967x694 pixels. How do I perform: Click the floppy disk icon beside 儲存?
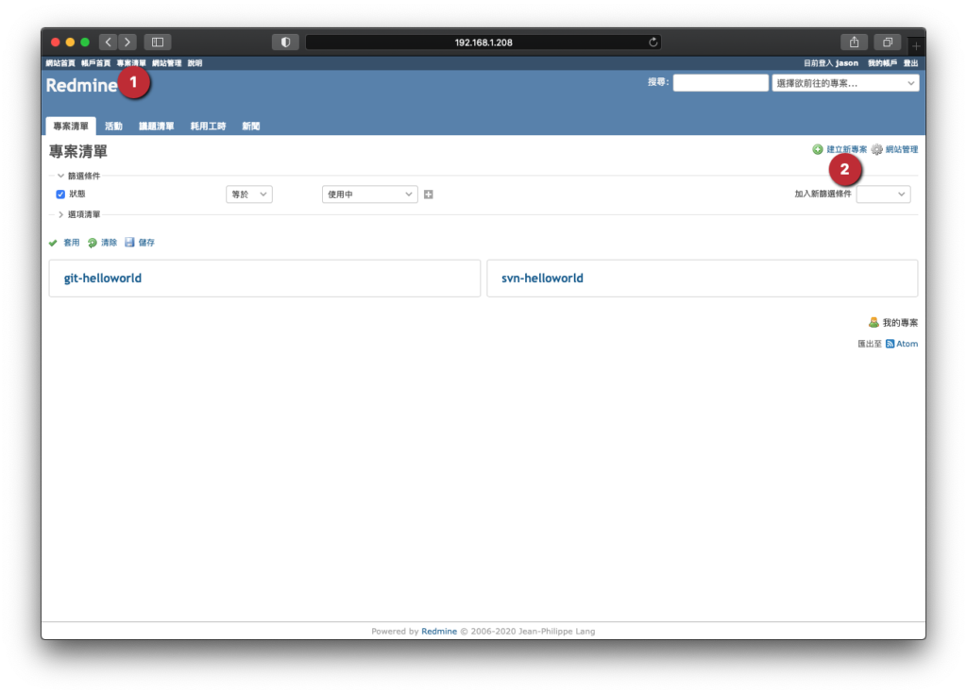(x=129, y=243)
